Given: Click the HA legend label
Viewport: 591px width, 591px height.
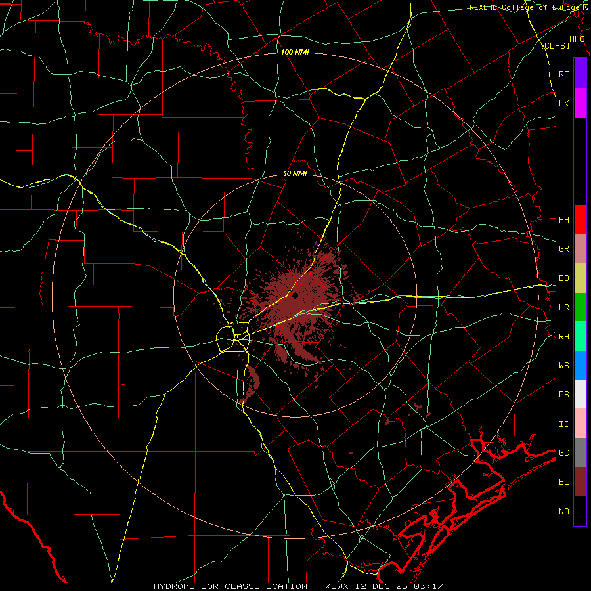Looking at the screenshot, I should [563, 219].
